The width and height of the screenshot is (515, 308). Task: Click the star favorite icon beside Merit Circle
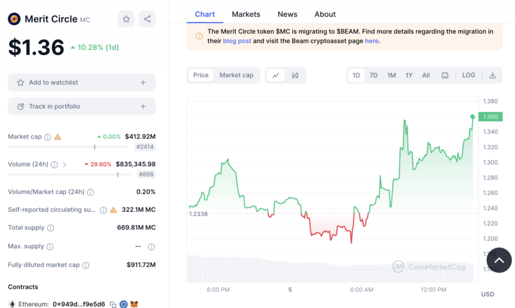point(126,19)
